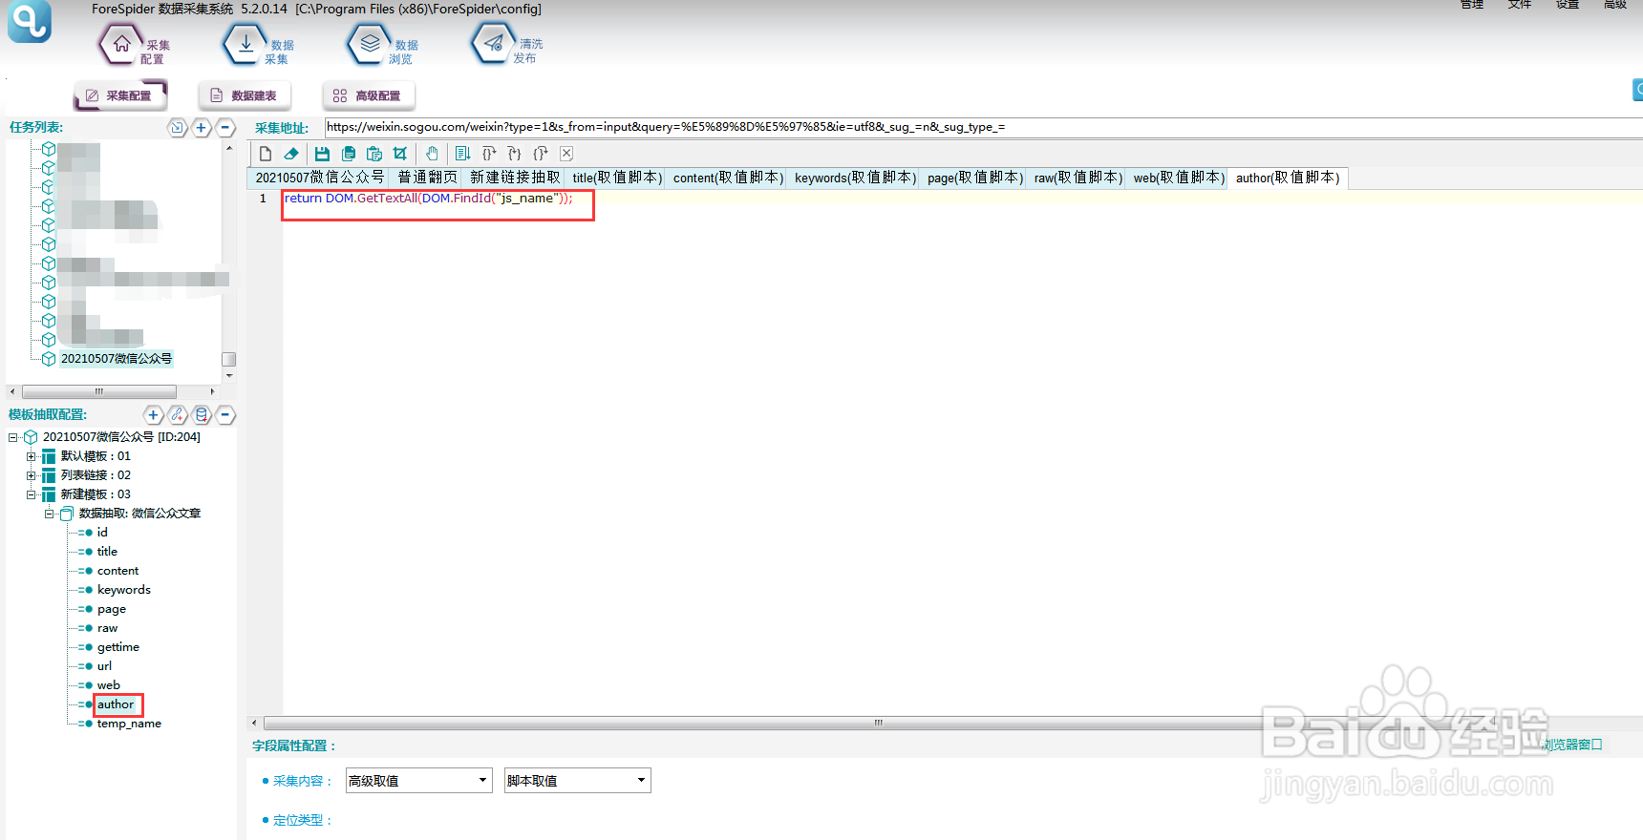Click the 数据建表 button
The width and height of the screenshot is (1643, 840).
click(x=245, y=95)
